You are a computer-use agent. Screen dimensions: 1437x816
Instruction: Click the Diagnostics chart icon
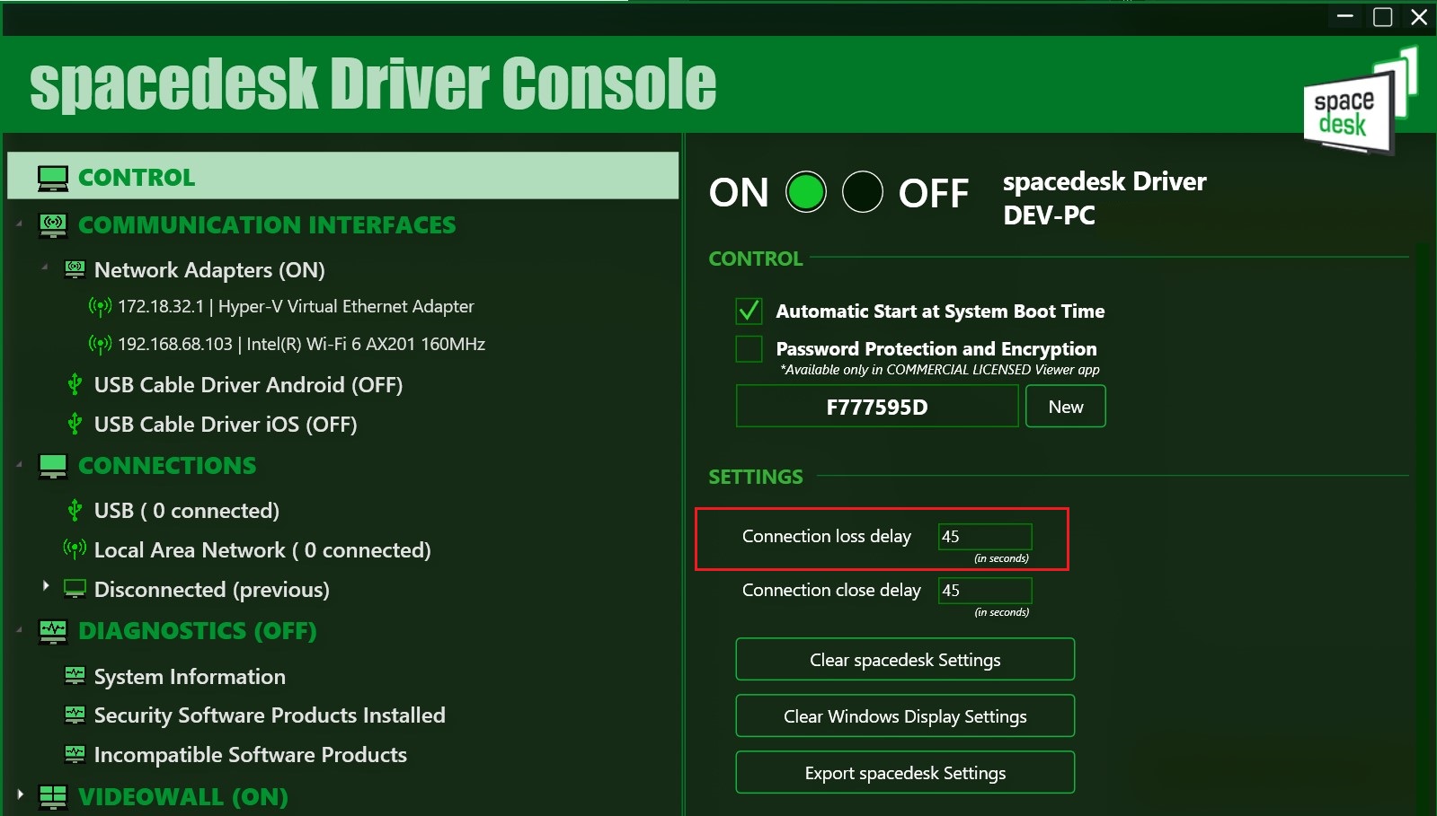pos(53,631)
